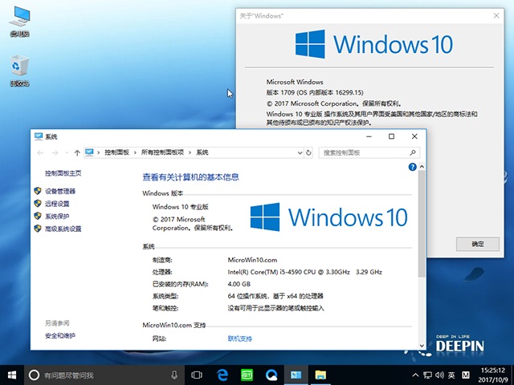Open 设备管理器 link

click(60, 191)
